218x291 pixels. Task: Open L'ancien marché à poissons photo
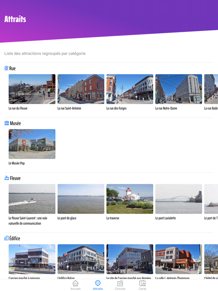pos(32,259)
